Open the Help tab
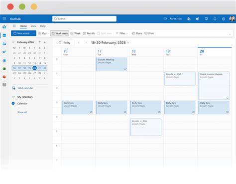The width and height of the screenshot is (236, 184). 43,26
